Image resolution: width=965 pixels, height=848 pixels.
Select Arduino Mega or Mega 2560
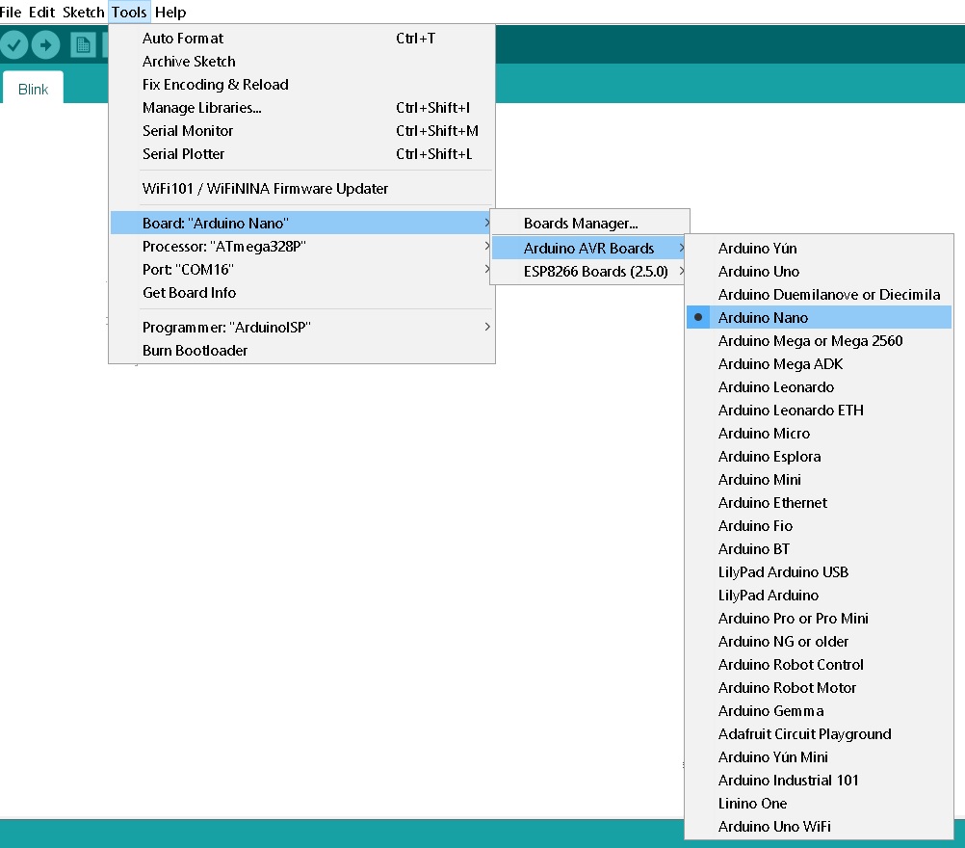tap(819, 340)
